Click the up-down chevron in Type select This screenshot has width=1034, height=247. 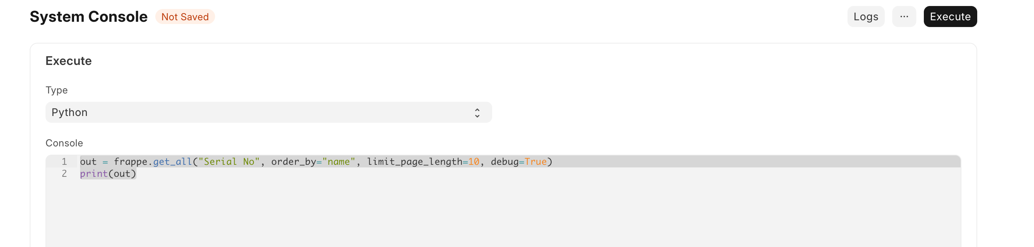click(477, 113)
